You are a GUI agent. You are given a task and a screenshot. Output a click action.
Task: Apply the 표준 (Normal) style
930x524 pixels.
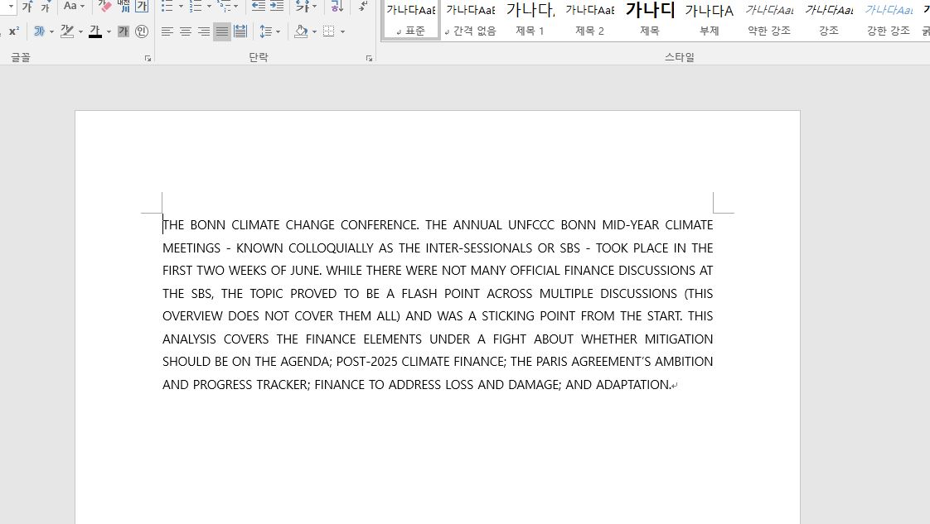(x=411, y=20)
